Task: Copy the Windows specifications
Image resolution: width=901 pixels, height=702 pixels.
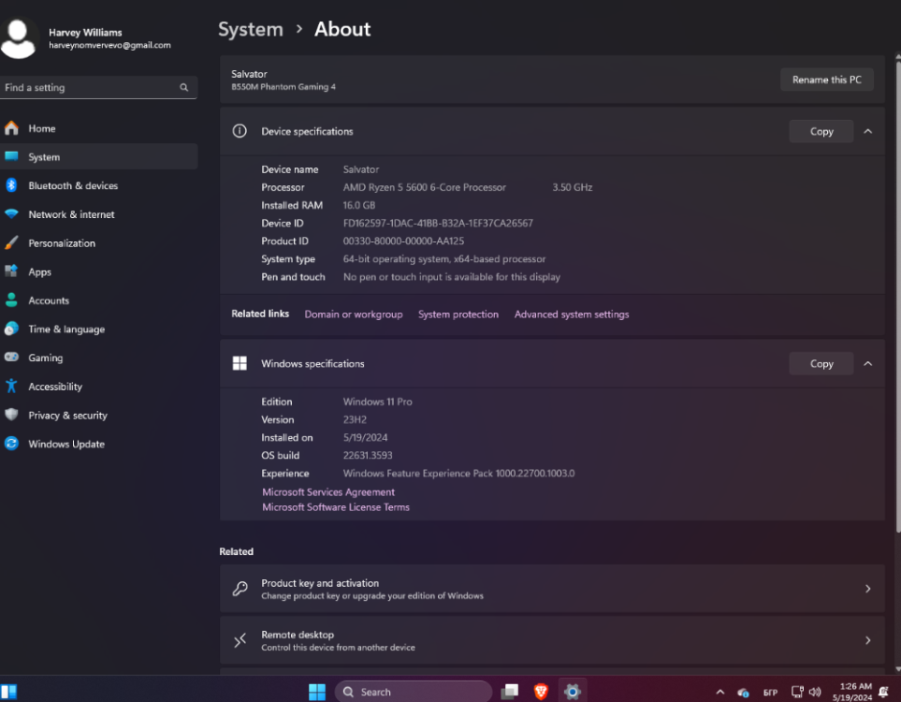Action: 821,364
